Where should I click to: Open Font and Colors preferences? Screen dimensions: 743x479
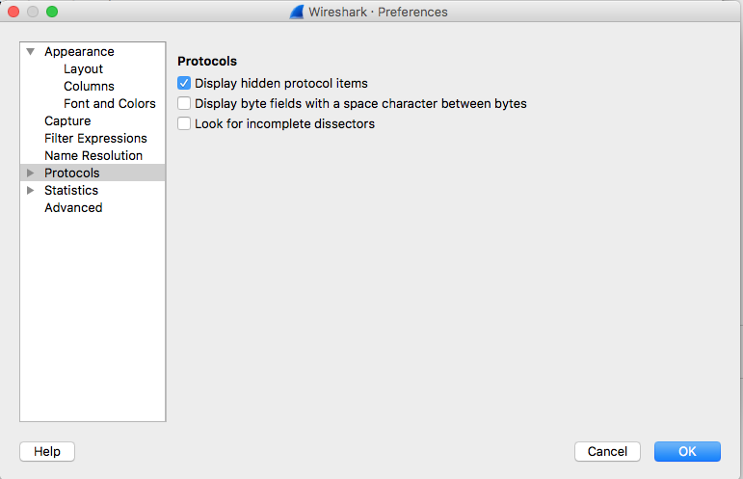pos(109,104)
